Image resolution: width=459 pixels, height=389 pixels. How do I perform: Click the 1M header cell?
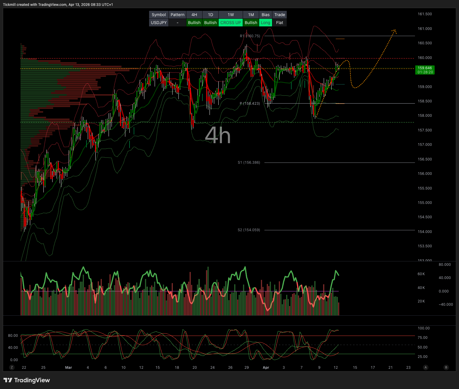[251, 15]
